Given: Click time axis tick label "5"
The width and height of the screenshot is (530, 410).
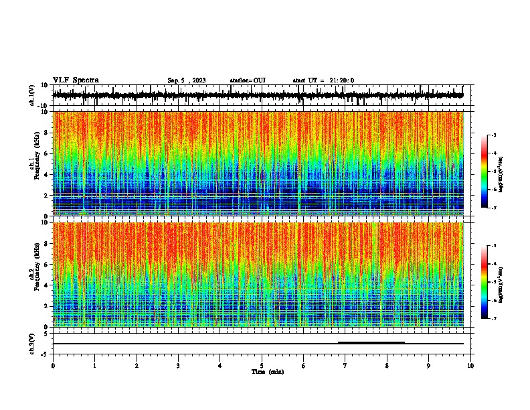Looking at the screenshot, I should [262, 366].
